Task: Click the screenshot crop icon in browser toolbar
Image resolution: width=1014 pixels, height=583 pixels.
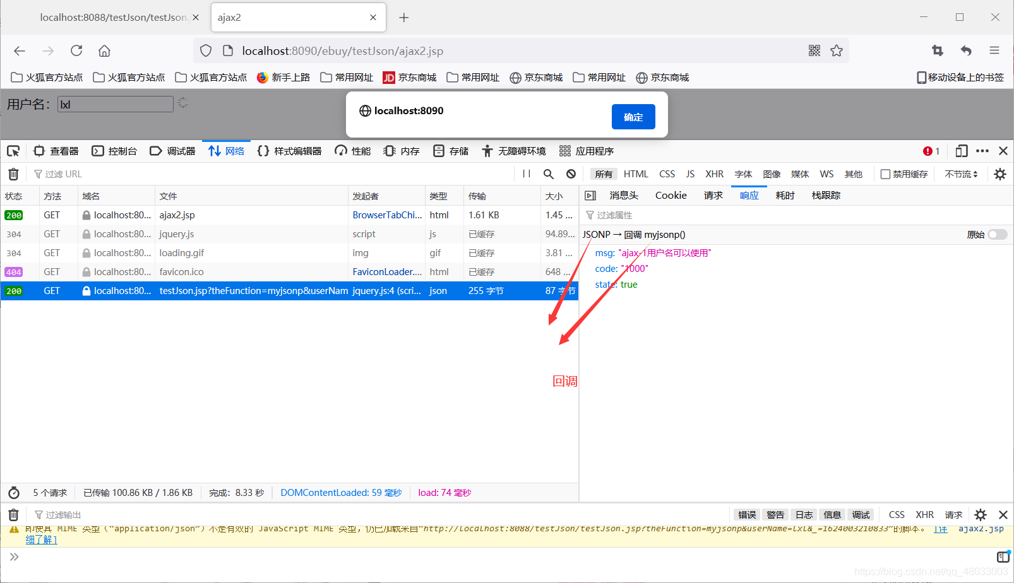Action: (x=938, y=50)
